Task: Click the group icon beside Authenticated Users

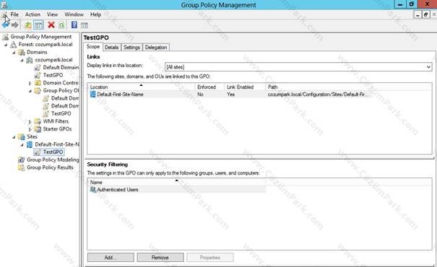Action: [93, 190]
